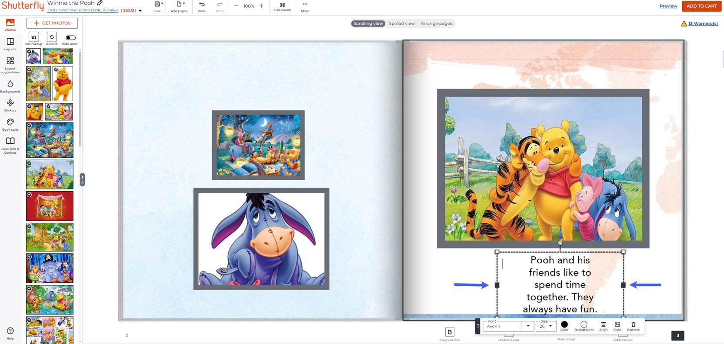Open the Book style panel
The height and width of the screenshot is (344, 724).
10,124
